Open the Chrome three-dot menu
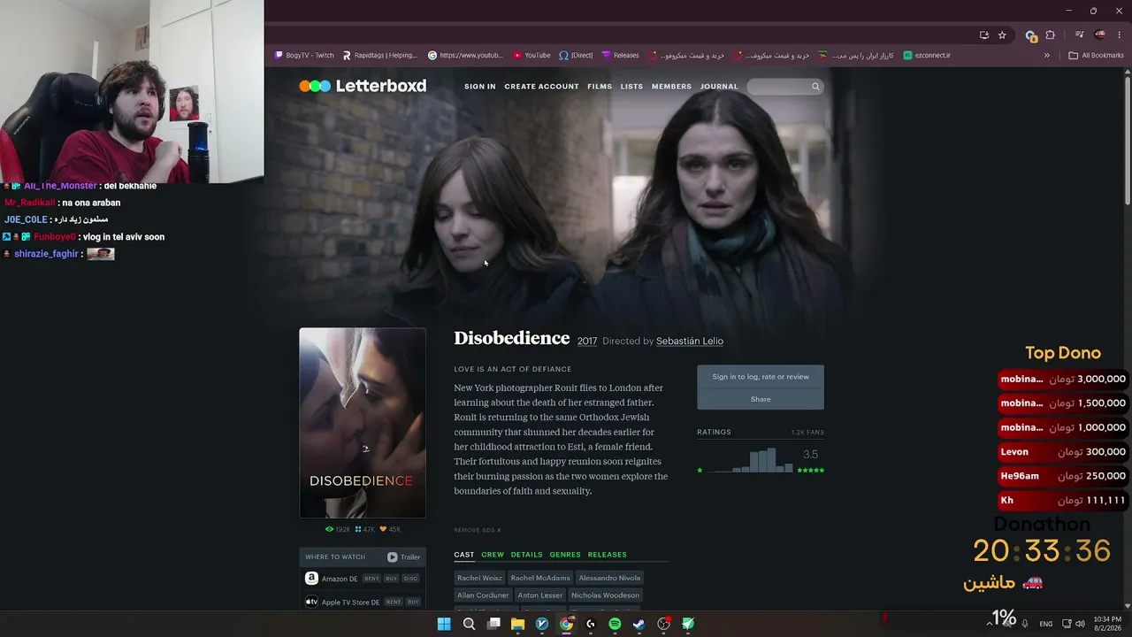1132x637 pixels. pos(1120,35)
